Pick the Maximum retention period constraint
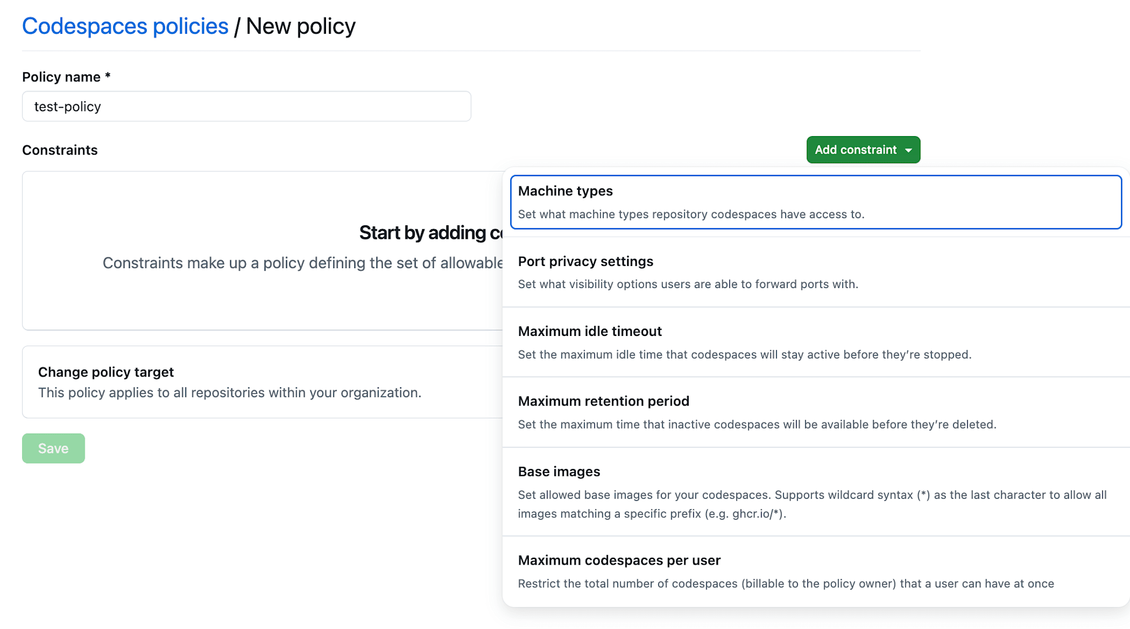The width and height of the screenshot is (1130, 629). click(x=816, y=412)
